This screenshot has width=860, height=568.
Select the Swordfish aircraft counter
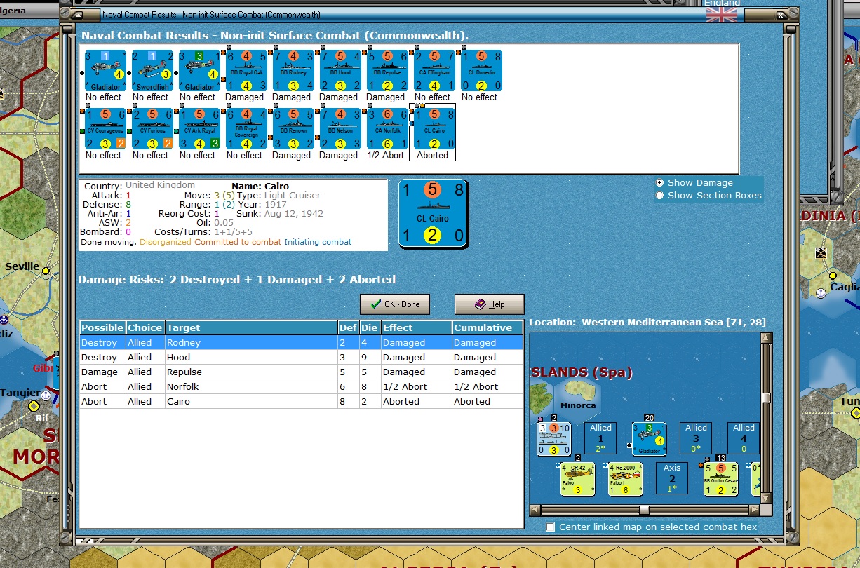(151, 70)
